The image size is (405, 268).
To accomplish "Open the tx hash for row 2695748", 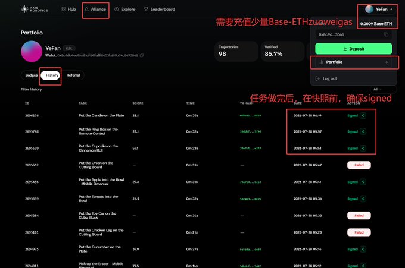I will tap(250, 131).
